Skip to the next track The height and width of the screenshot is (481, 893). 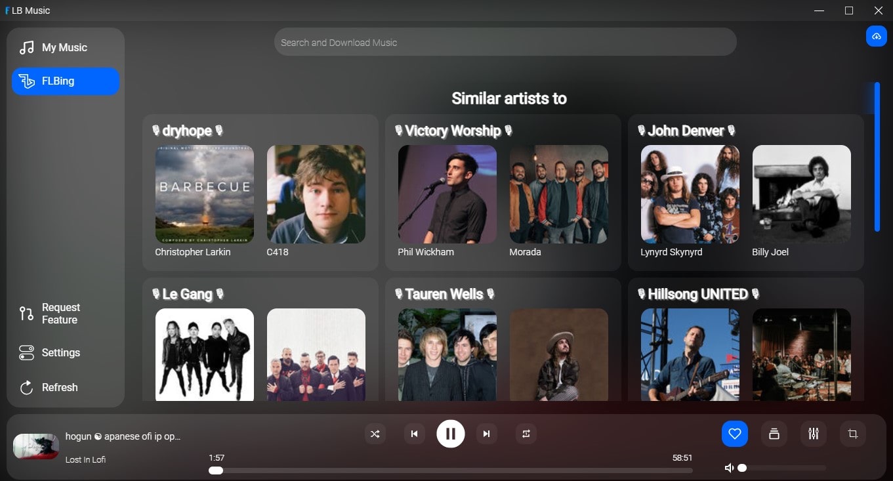(486, 434)
